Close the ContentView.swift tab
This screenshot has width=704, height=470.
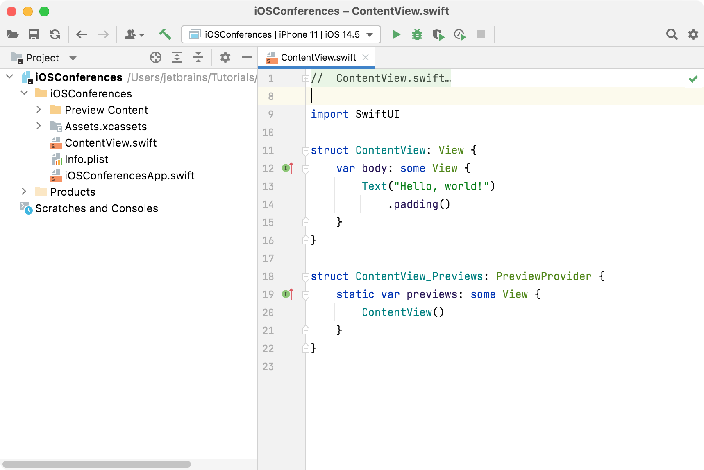pos(366,58)
